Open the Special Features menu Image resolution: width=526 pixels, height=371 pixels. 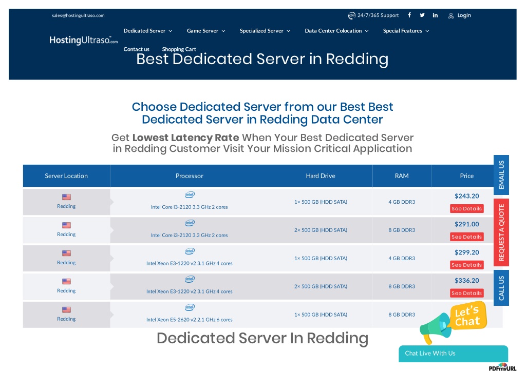tap(403, 31)
